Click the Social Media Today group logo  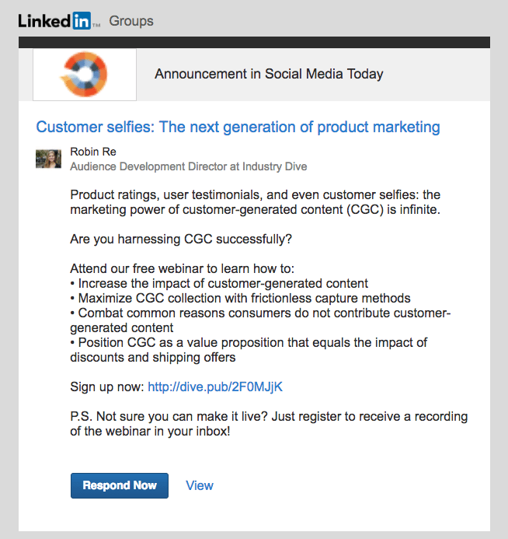click(85, 75)
